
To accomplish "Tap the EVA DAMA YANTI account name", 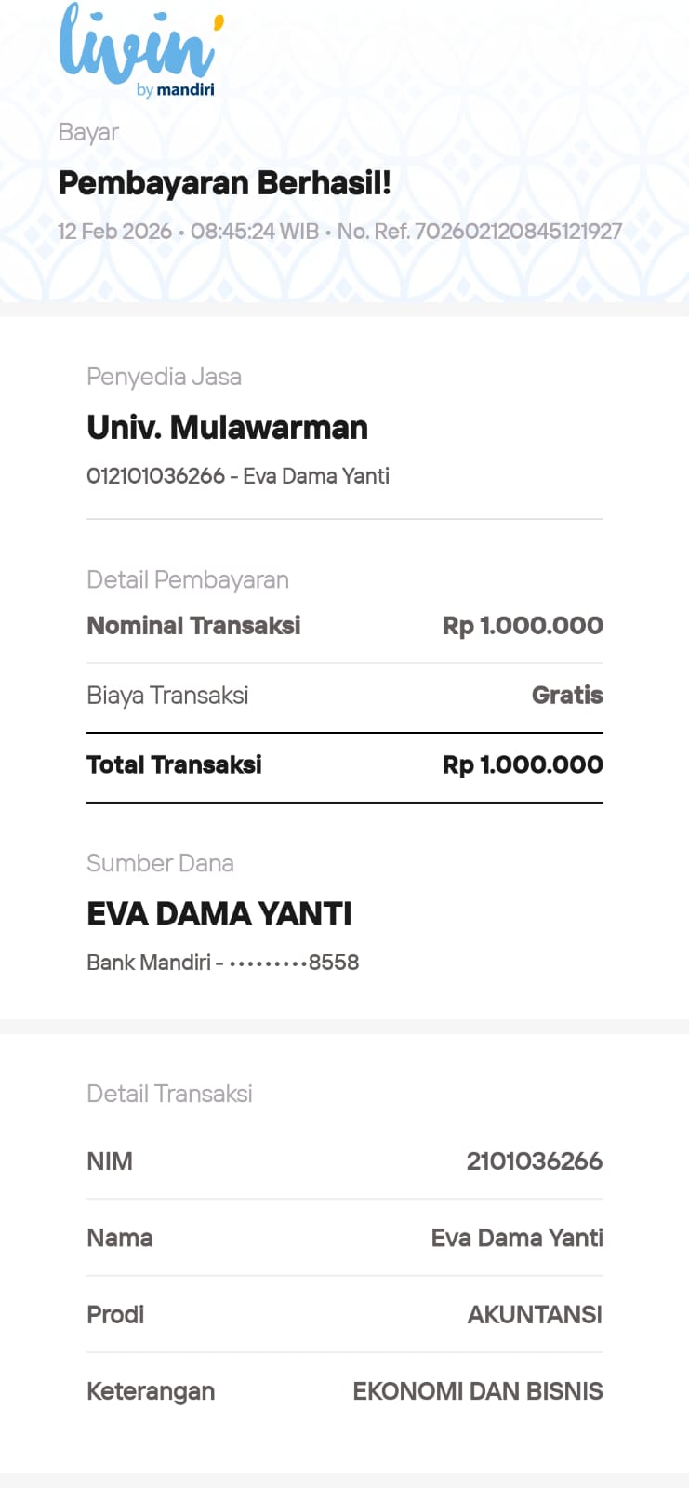I will click(219, 914).
